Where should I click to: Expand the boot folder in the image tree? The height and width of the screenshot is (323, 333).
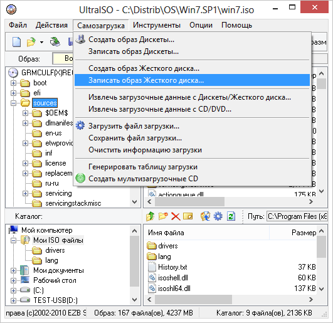(13, 83)
